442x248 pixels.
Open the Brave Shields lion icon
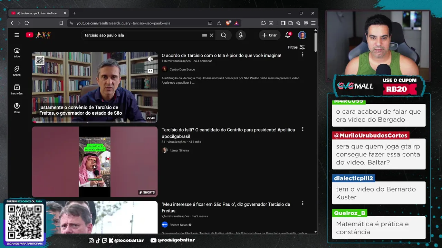click(x=228, y=23)
